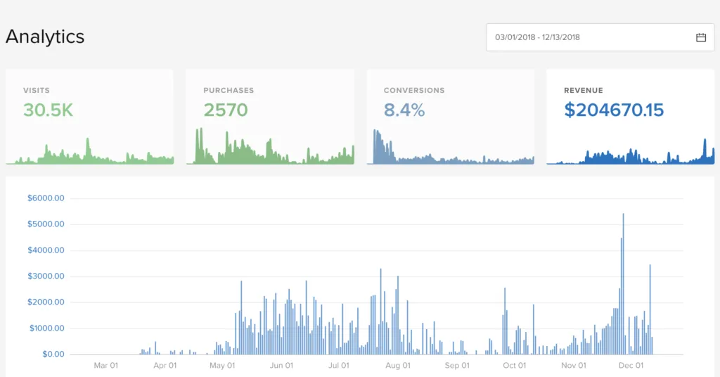Select the Revenue stat card

[631, 117]
